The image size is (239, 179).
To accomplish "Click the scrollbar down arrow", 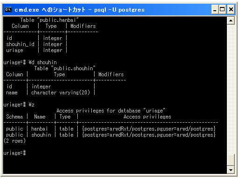I will point(231,170).
